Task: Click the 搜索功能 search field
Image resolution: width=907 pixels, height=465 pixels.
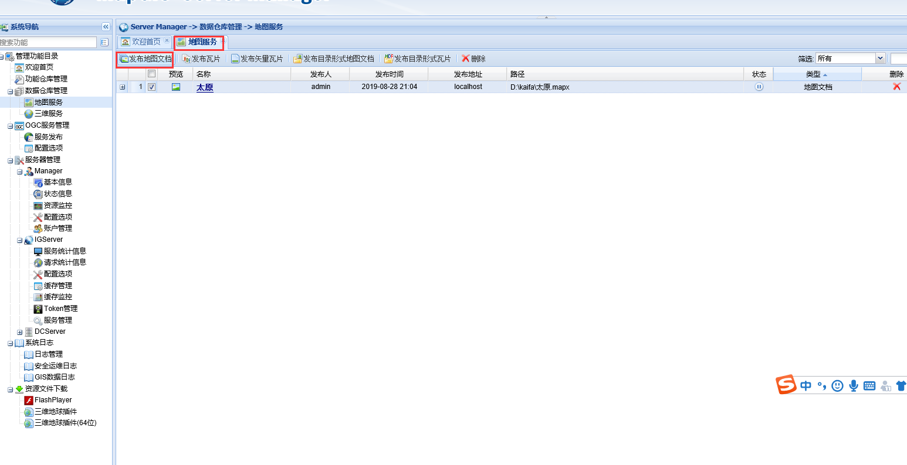Action: 48,42
